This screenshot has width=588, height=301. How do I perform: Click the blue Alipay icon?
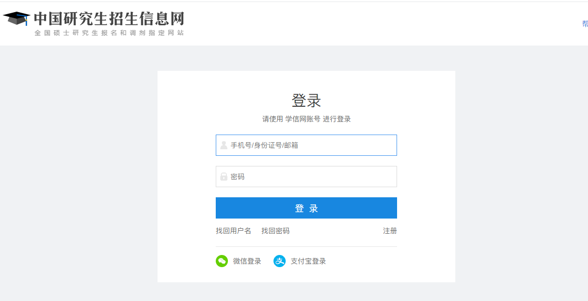(x=280, y=261)
